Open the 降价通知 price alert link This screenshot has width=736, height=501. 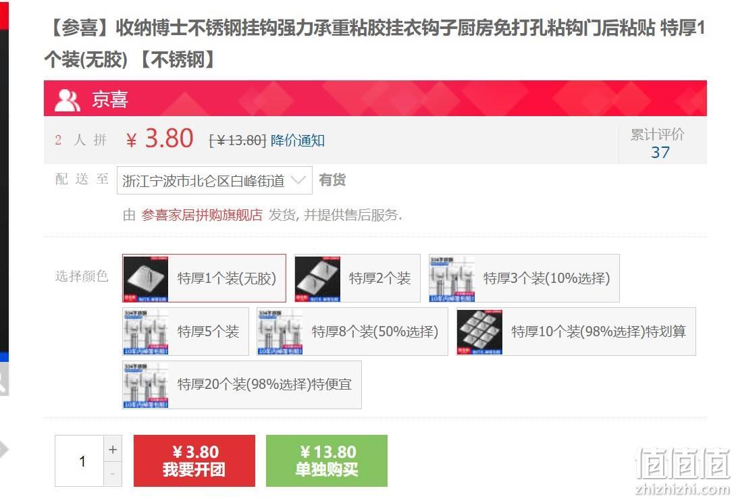click(298, 140)
